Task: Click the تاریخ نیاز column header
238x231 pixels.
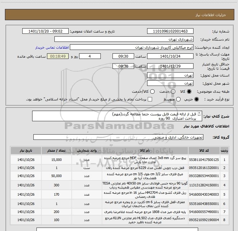Action: point(26,150)
